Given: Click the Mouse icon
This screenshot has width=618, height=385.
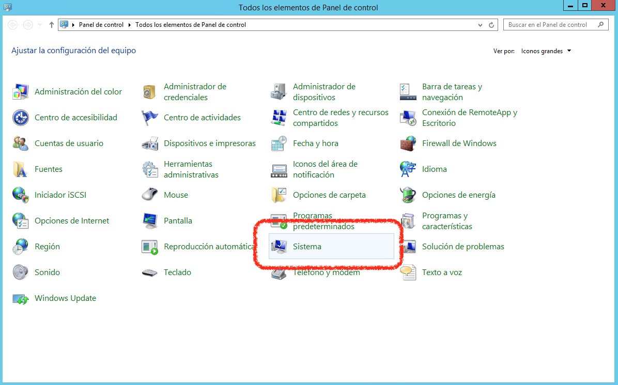Looking at the screenshot, I should (150, 195).
